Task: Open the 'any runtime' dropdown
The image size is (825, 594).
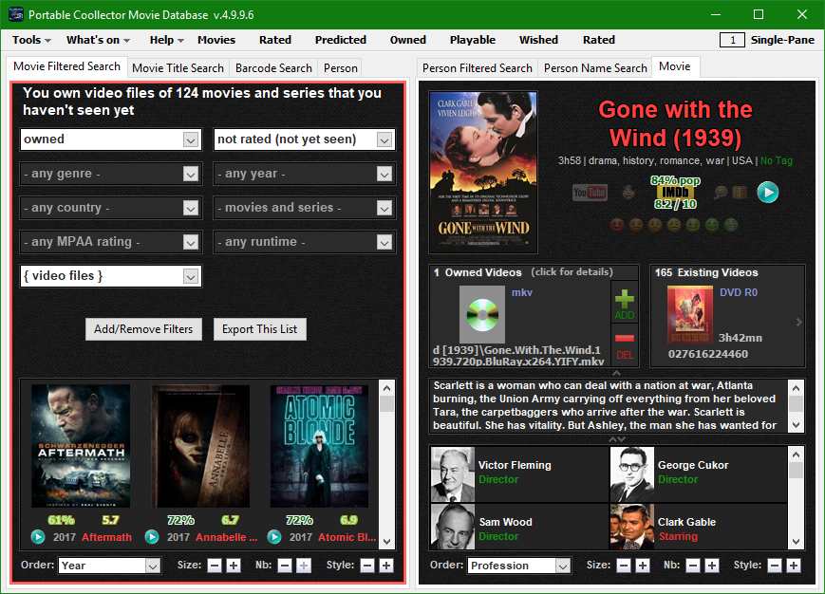Action: coord(304,242)
